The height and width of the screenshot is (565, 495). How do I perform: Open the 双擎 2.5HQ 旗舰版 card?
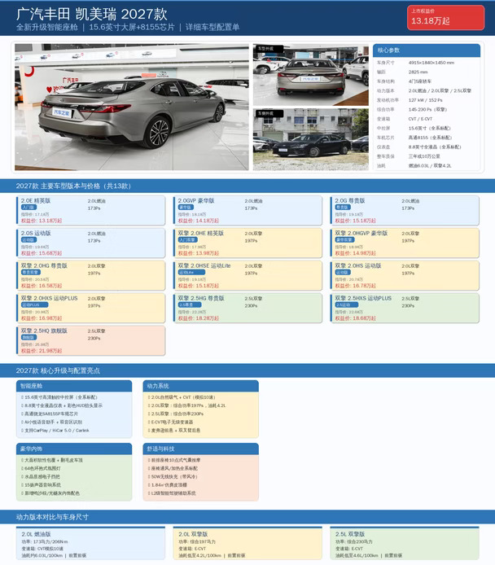tap(91, 340)
